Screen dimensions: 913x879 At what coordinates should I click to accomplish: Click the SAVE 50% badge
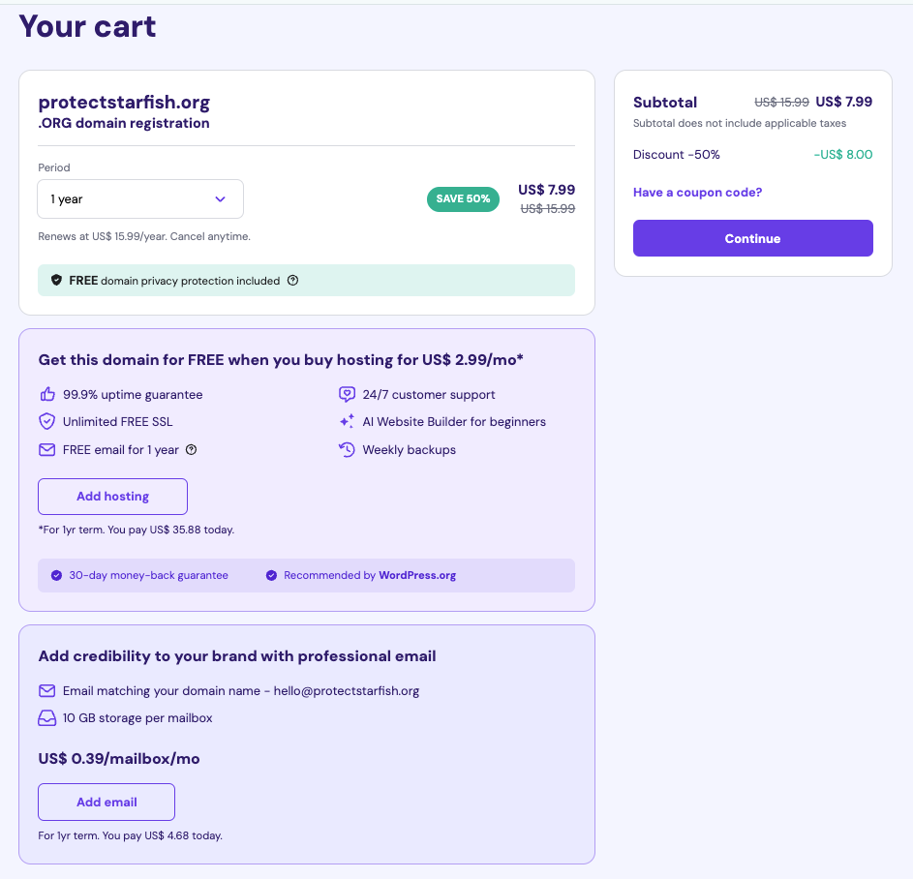tap(463, 199)
